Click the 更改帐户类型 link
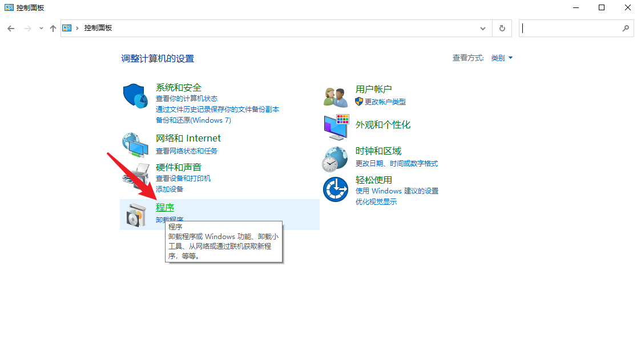The image size is (641, 360). pos(385,102)
